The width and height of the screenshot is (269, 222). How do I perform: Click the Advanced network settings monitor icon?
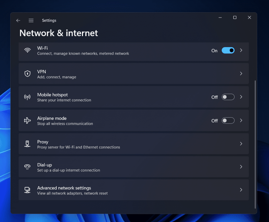click(x=27, y=190)
